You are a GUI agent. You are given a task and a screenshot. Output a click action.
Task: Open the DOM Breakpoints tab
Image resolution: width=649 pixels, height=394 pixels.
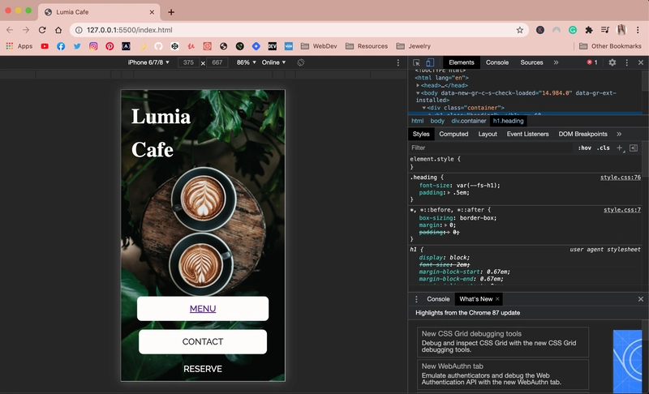(x=582, y=134)
